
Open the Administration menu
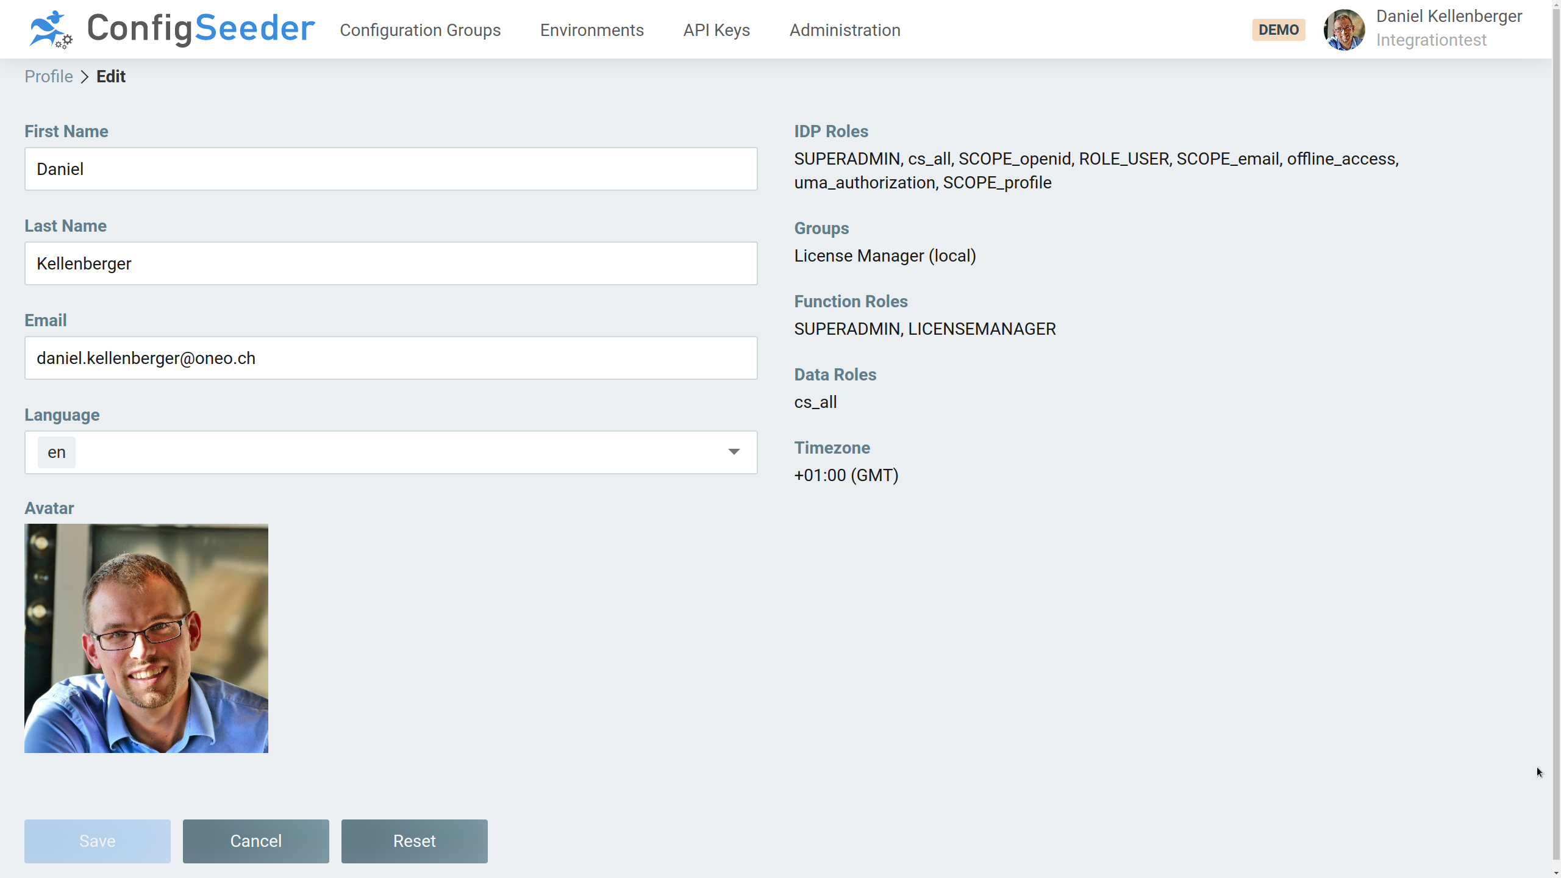coord(845,30)
